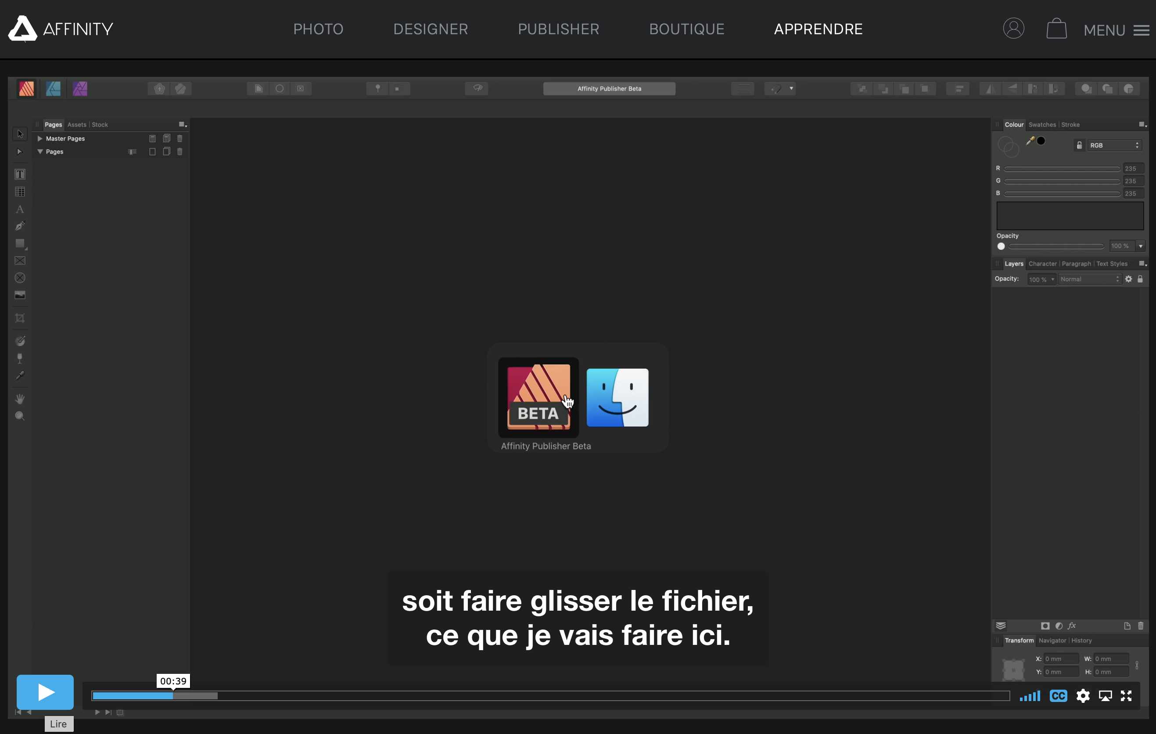Image resolution: width=1156 pixels, height=734 pixels.
Task: Open the user account icon
Action: click(1013, 29)
